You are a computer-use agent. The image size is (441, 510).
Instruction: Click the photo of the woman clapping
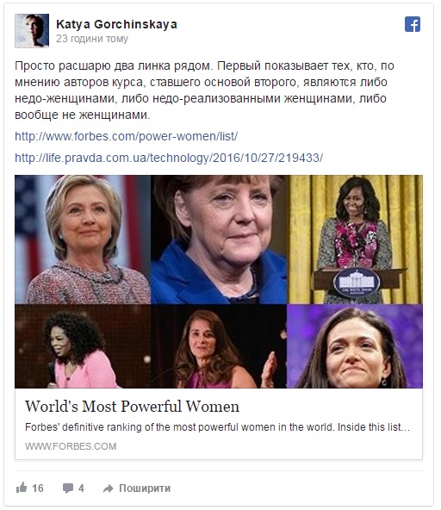[x=219, y=346]
